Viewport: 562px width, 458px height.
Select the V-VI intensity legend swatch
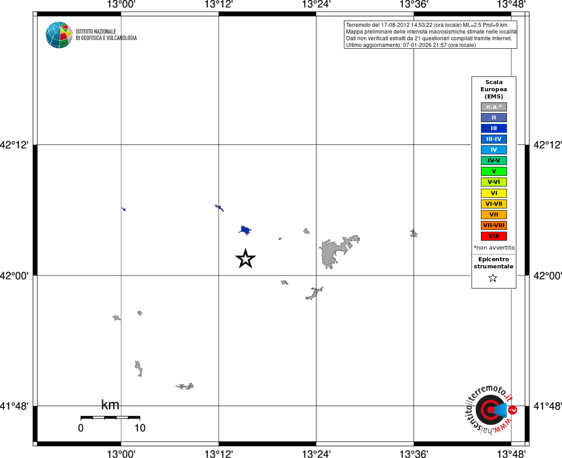coord(494,182)
